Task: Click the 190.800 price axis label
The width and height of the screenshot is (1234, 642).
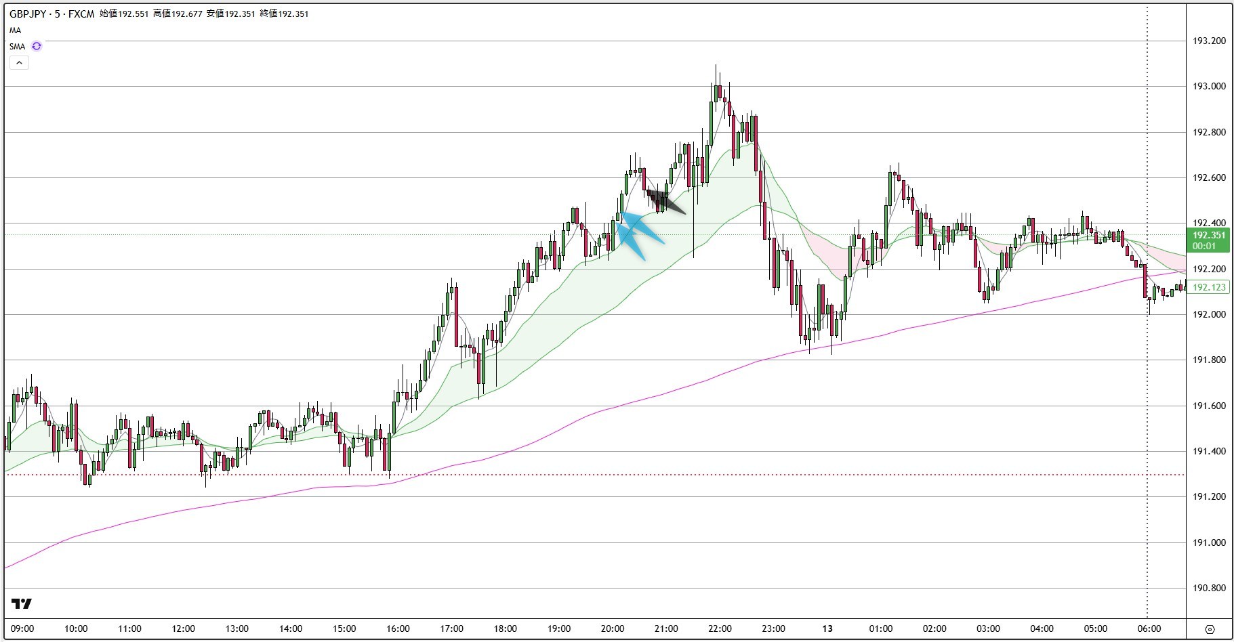Action: (x=1209, y=588)
